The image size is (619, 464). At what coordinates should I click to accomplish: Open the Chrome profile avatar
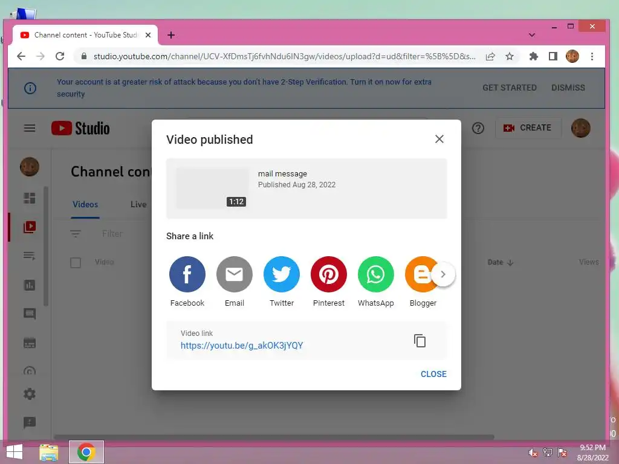[x=572, y=56]
